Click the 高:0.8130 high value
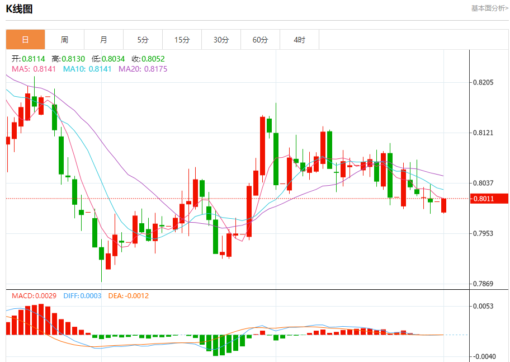This screenshot has width=510, height=362. (x=68, y=59)
